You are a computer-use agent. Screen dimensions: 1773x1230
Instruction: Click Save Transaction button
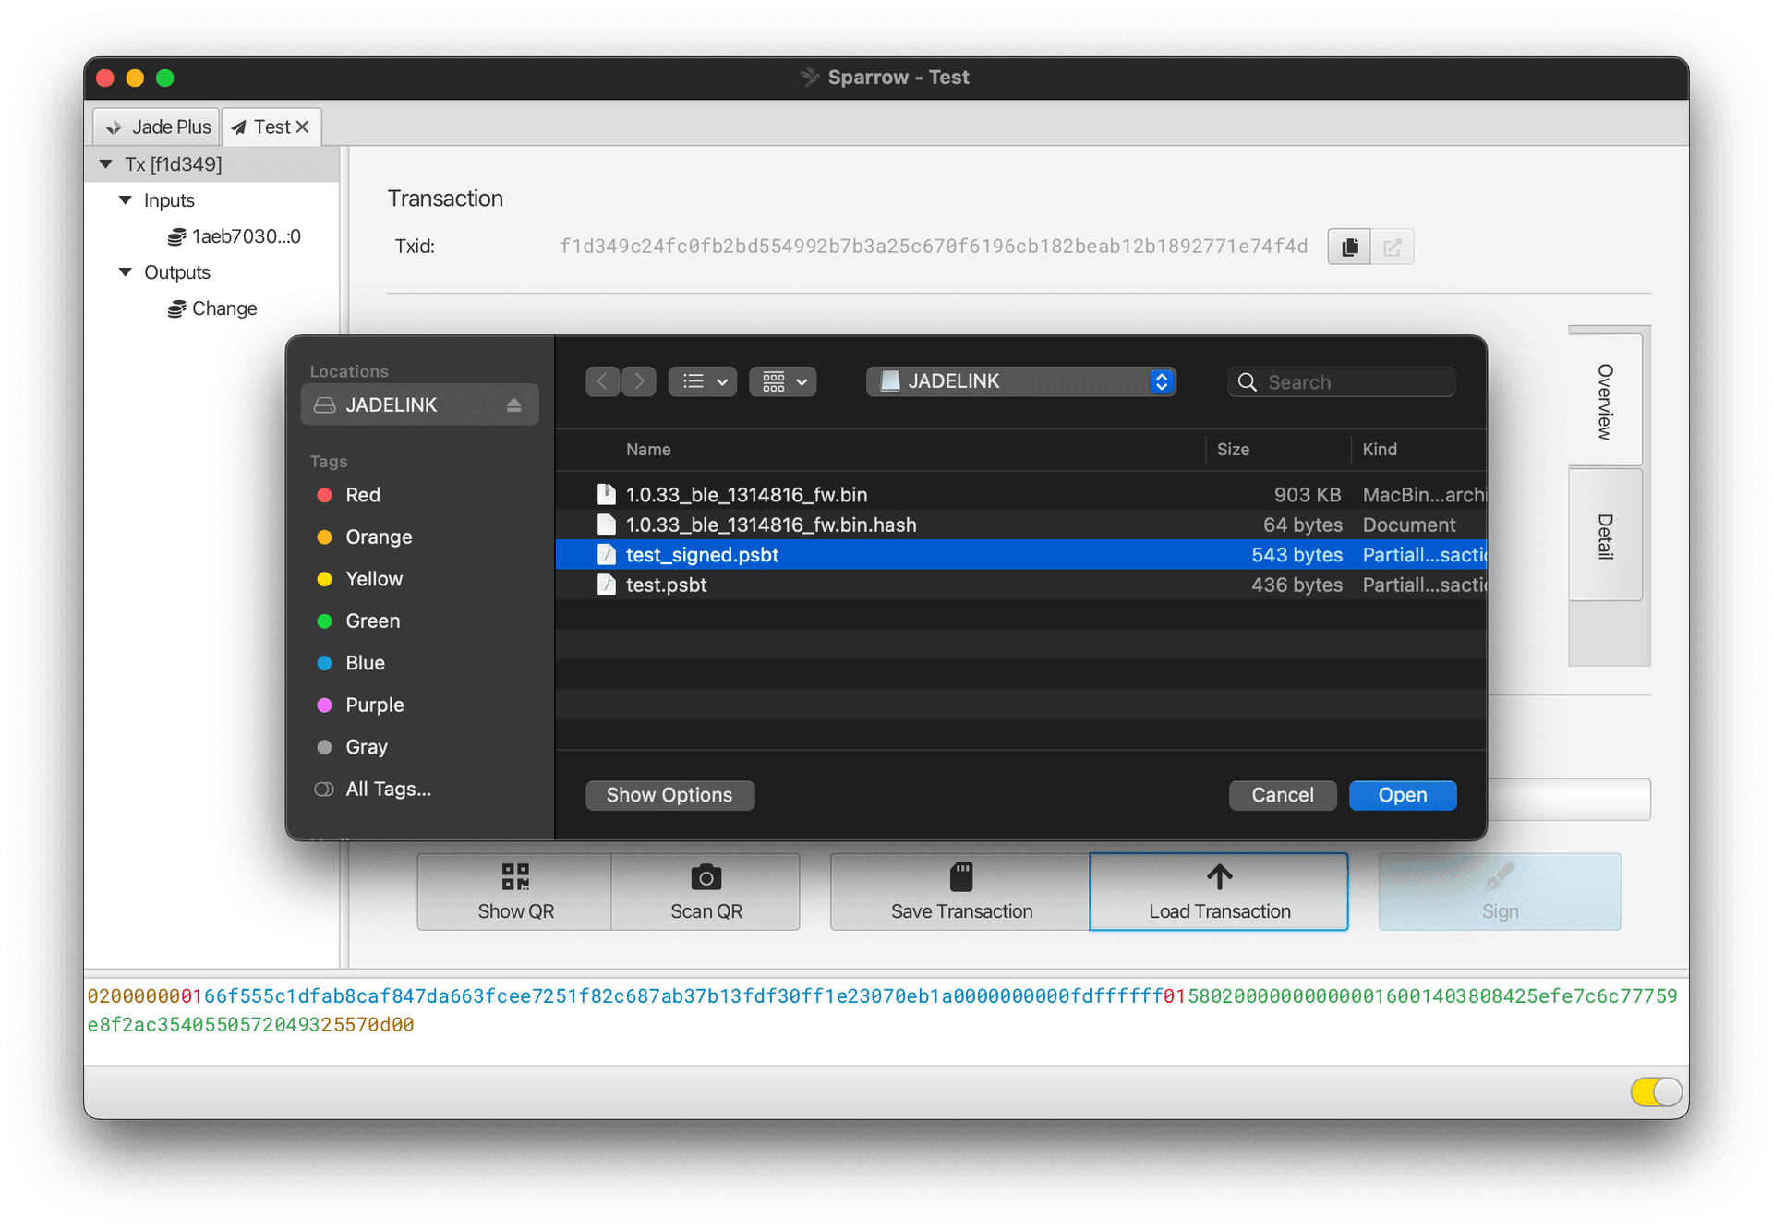click(x=960, y=891)
